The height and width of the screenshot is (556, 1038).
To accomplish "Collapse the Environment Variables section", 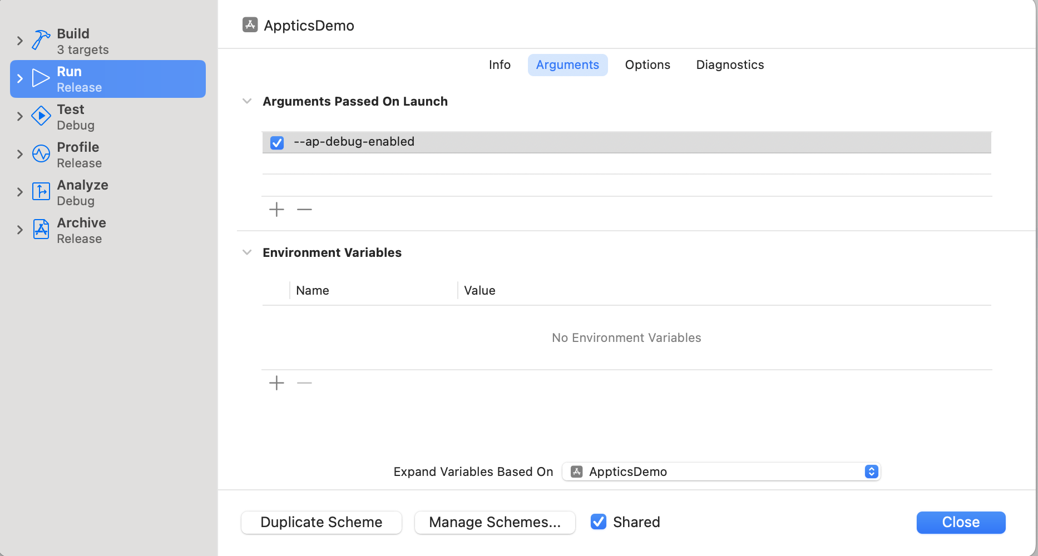I will pos(247,252).
